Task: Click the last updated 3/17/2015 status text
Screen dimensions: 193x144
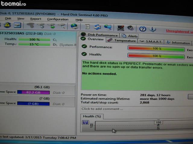Action: click(x=38, y=137)
